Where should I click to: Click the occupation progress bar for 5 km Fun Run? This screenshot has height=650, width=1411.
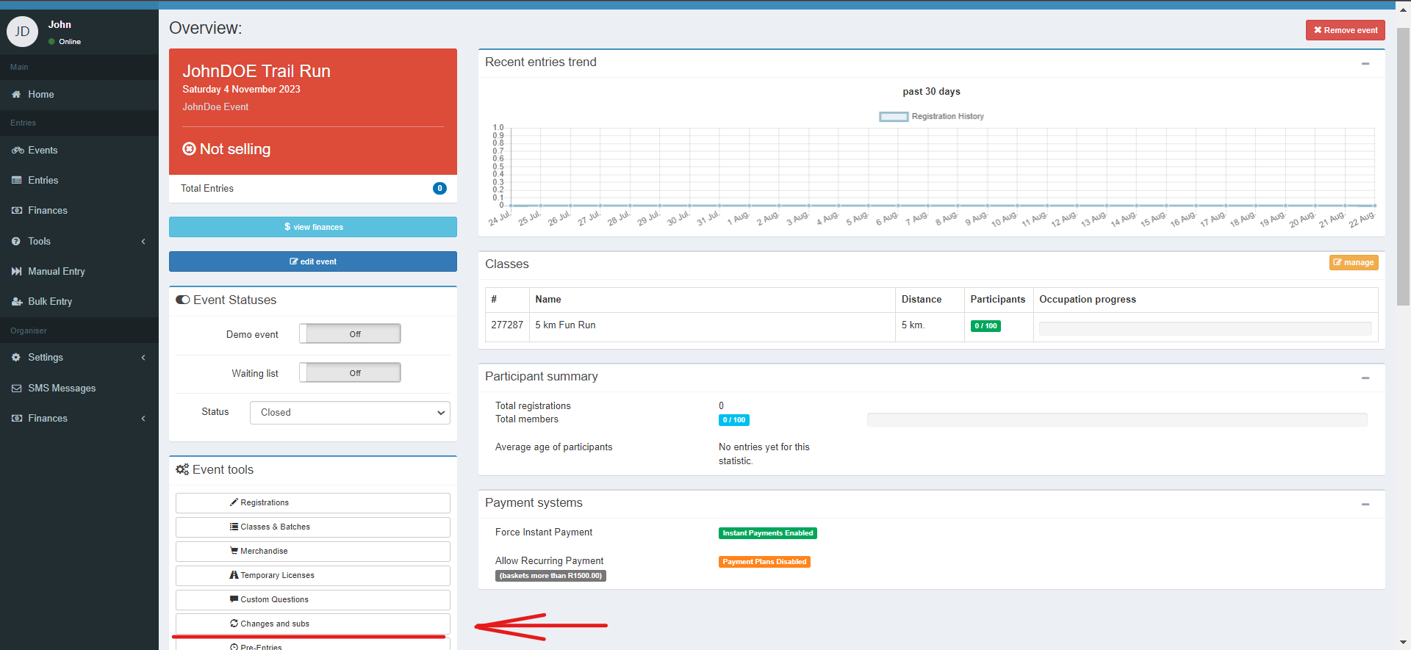(x=1205, y=328)
